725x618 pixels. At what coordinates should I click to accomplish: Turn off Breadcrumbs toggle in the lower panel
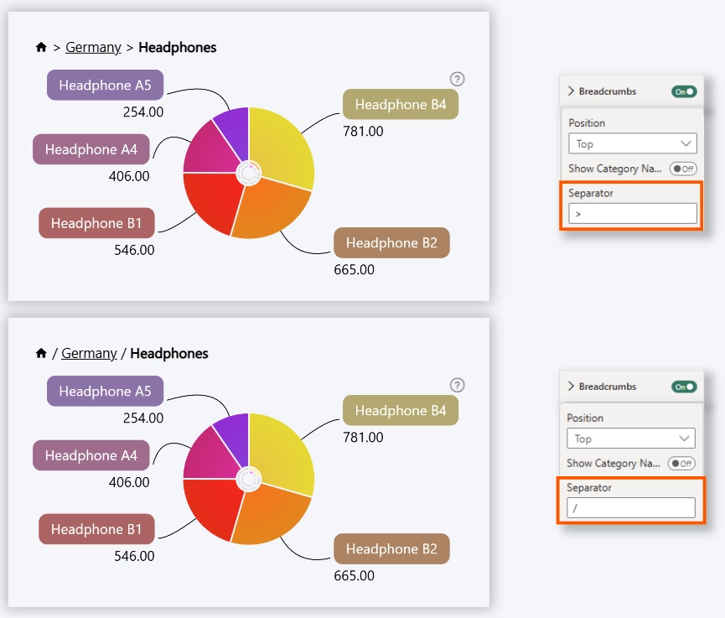click(684, 387)
